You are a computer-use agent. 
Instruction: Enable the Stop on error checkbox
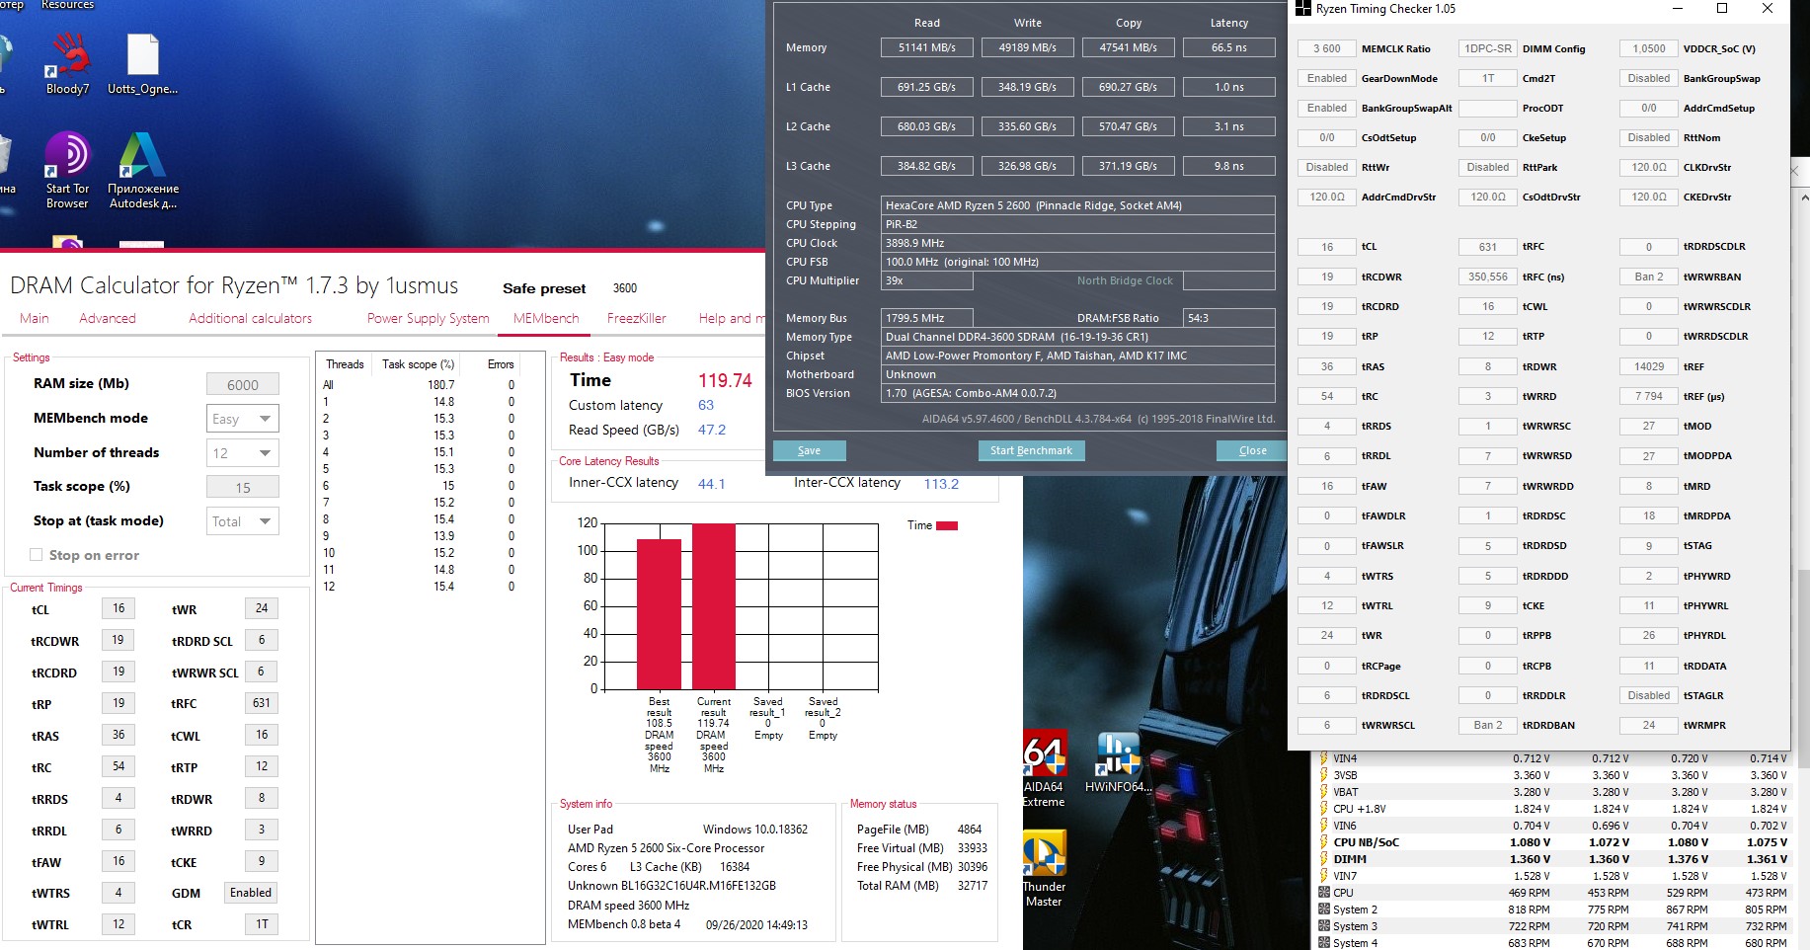click(37, 555)
